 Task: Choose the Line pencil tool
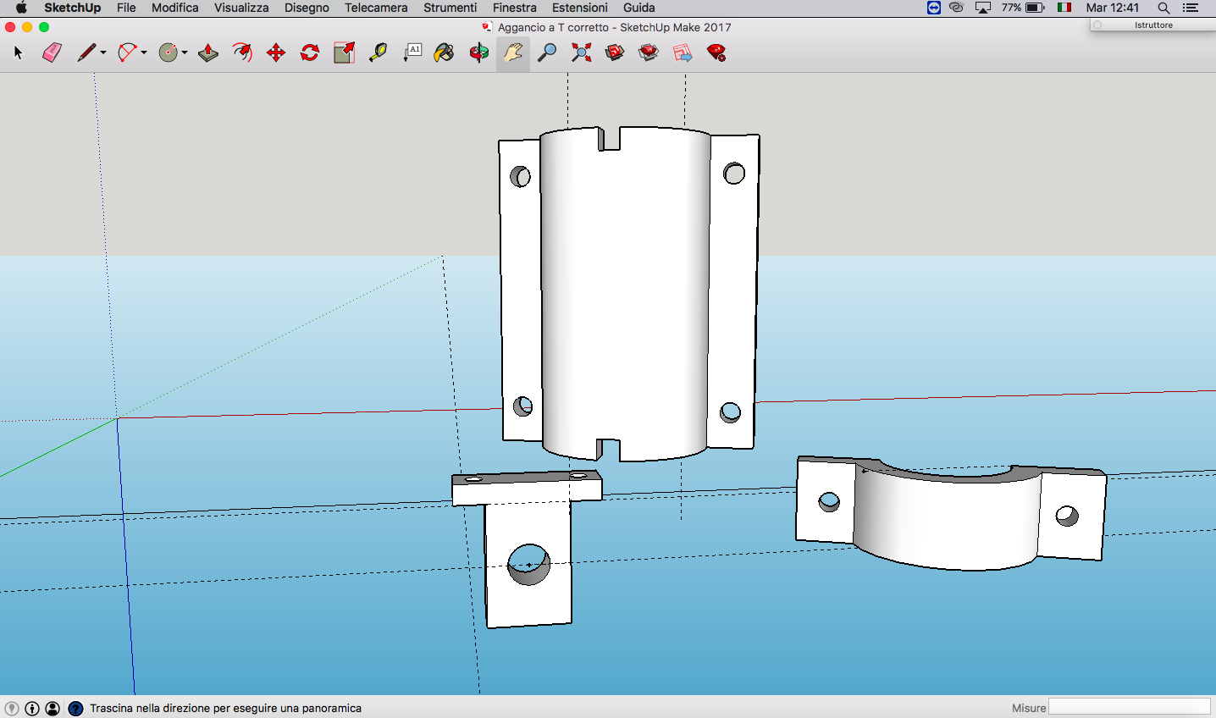pos(86,52)
